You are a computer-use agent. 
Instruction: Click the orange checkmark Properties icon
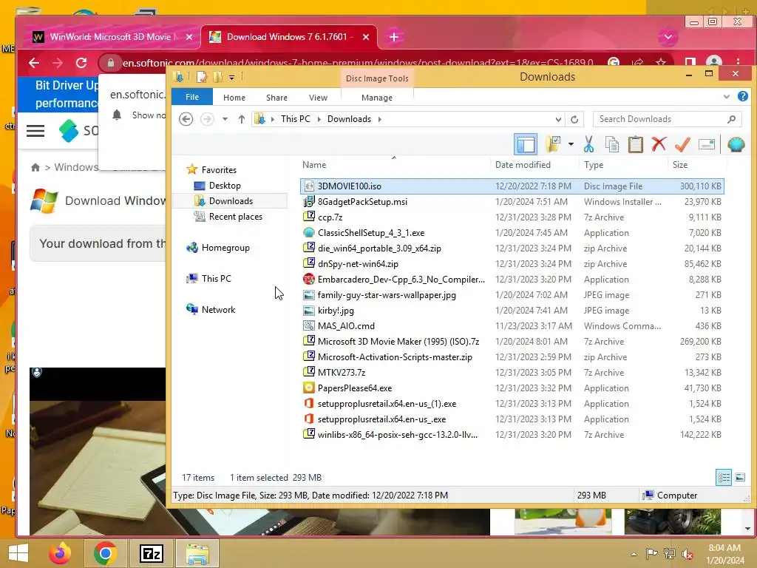682,144
